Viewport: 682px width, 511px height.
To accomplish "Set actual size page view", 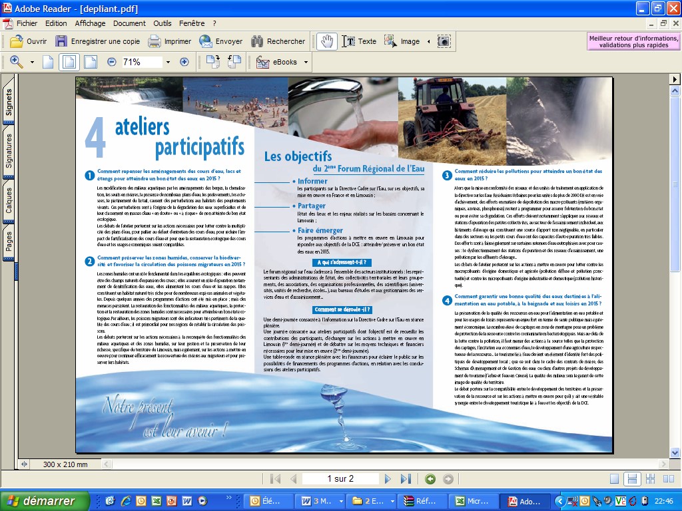I will click(48, 62).
